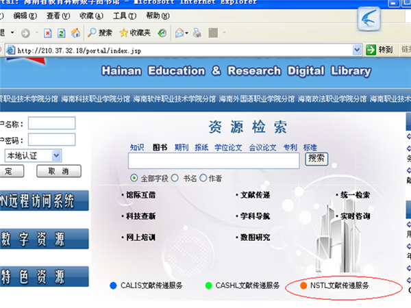Open the 文献传递 link
The height and width of the screenshot is (308, 411).
pyautogui.click(x=255, y=195)
